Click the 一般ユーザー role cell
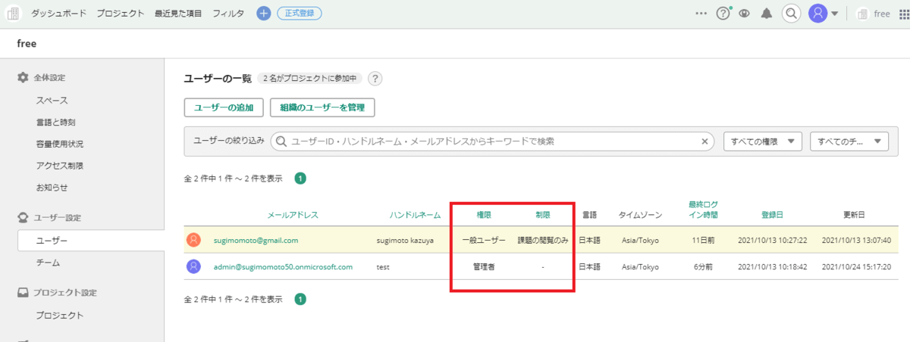The height and width of the screenshot is (342, 910). point(484,240)
